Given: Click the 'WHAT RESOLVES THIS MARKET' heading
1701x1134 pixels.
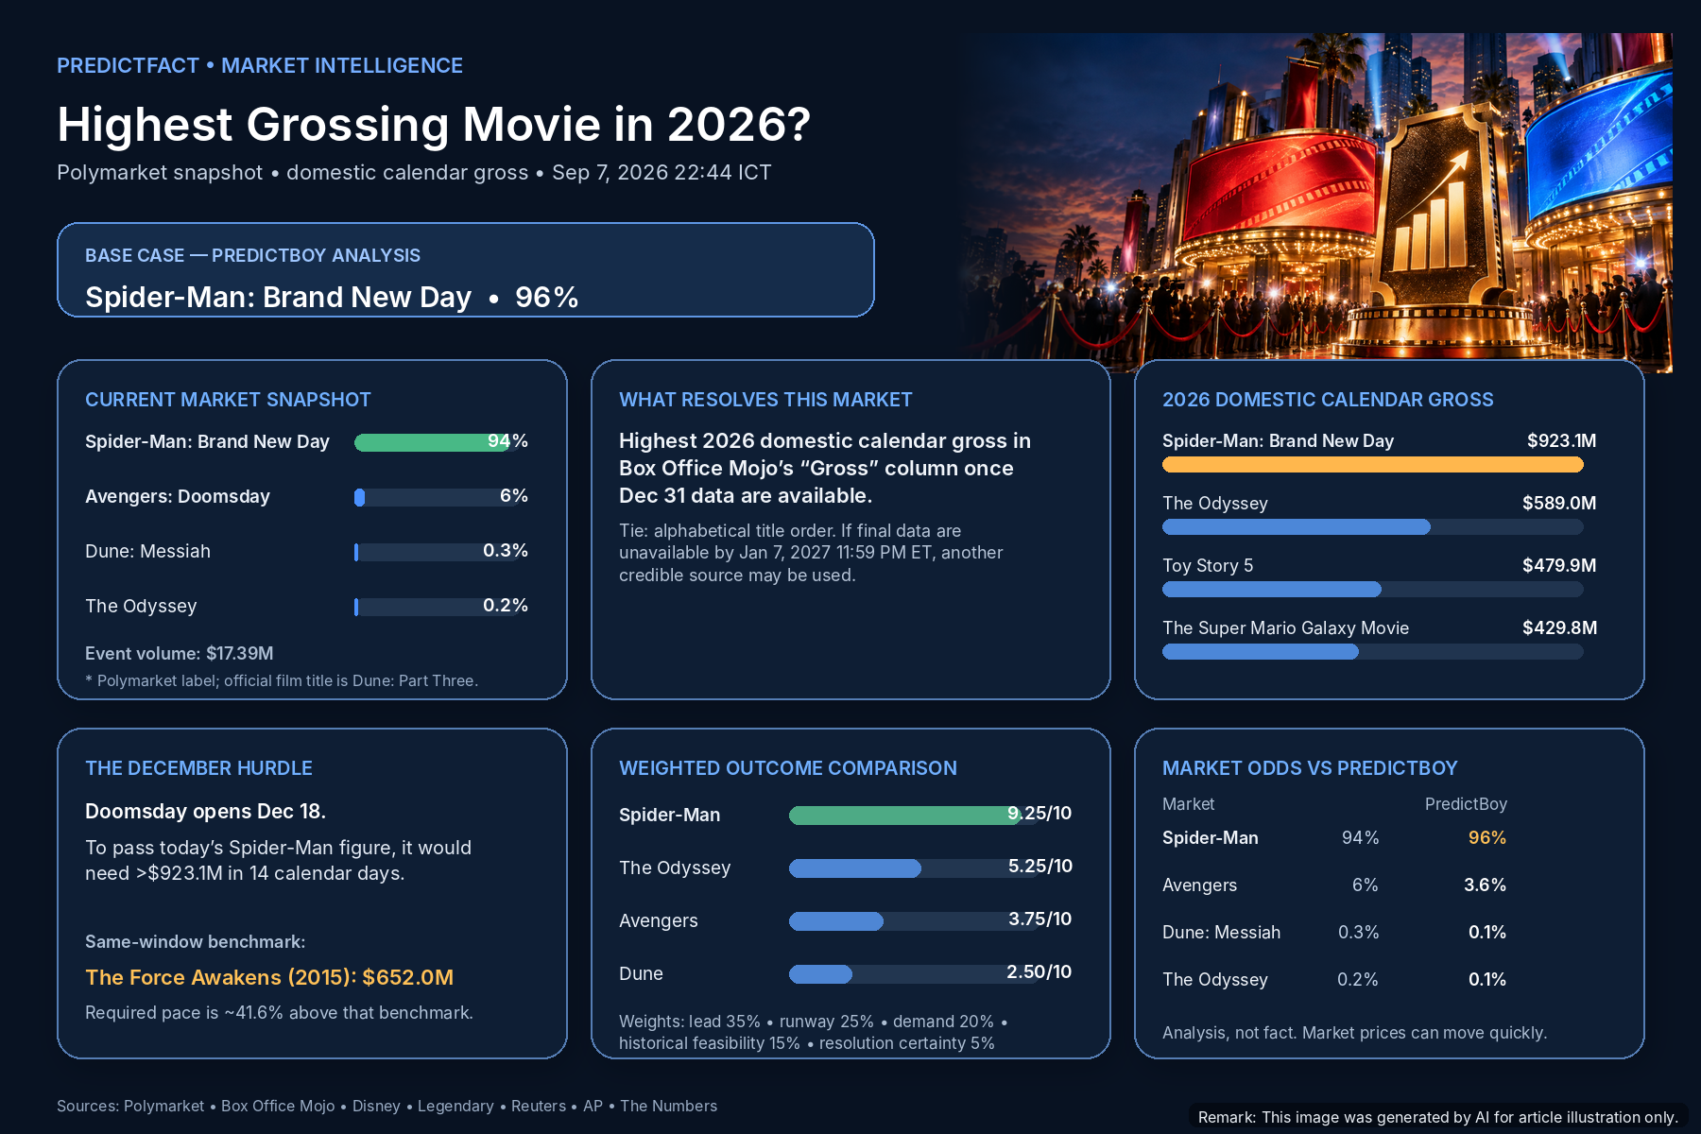Looking at the screenshot, I should [765, 400].
